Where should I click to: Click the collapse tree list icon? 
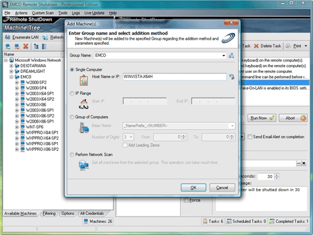44,47
